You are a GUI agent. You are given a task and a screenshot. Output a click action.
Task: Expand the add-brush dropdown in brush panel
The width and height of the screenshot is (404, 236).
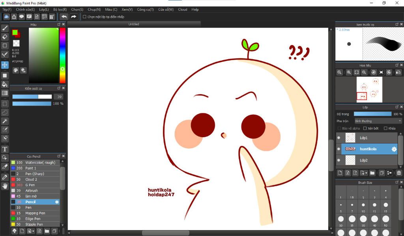pos(33,231)
